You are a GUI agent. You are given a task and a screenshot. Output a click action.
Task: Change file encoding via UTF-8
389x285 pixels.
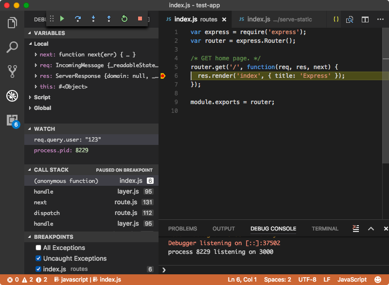(x=307, y=280)
